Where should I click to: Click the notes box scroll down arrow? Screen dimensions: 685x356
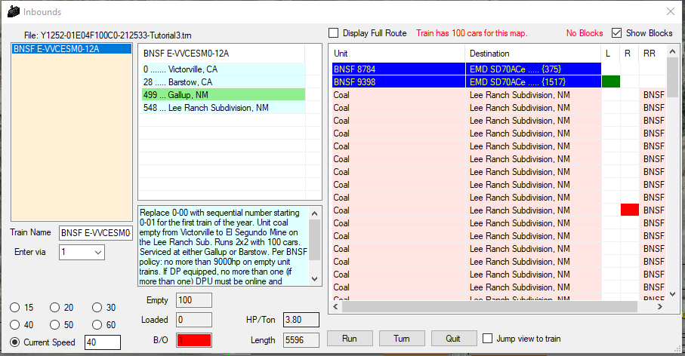(x=314, y=279)
